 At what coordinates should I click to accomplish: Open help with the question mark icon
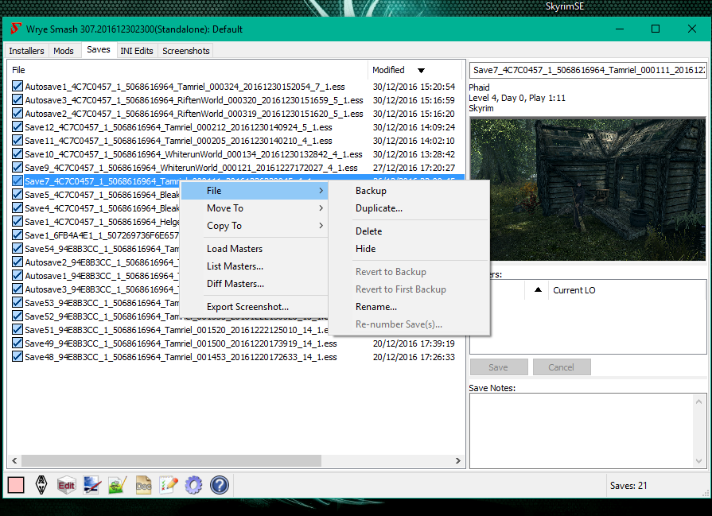(220, 485)
